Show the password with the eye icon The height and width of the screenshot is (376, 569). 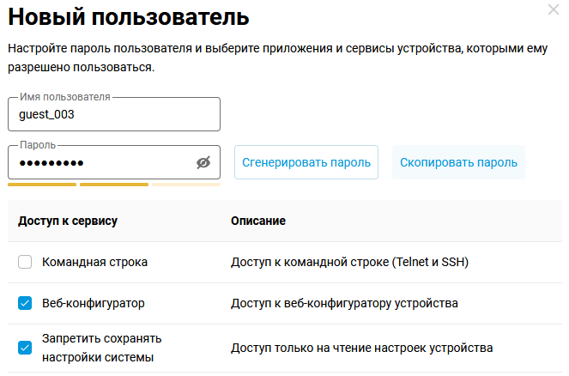203,162
